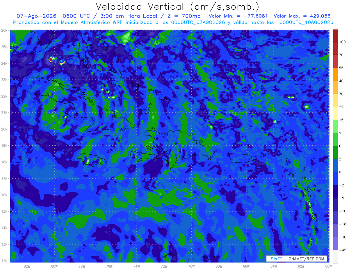Click the date text '07-Ago-2026'

click(x=36, y=16)
